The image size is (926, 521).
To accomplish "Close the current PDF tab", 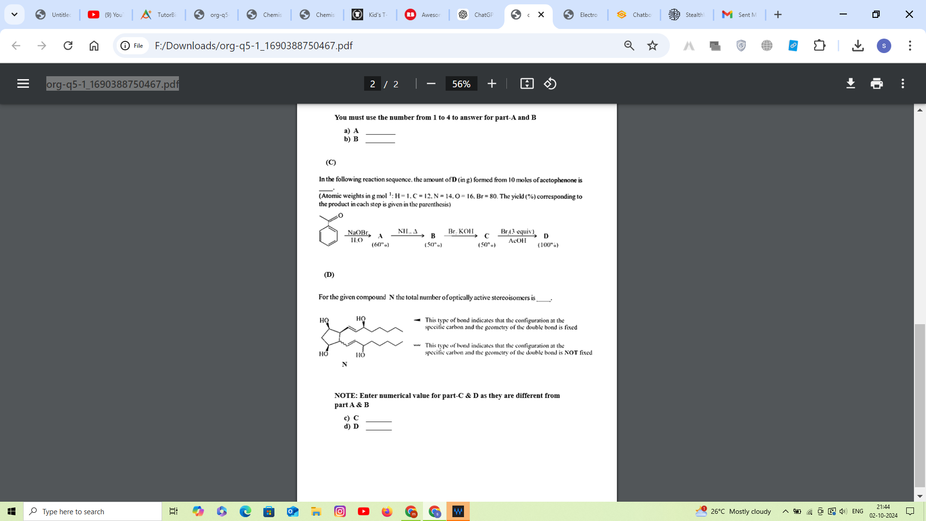I will pyautogui.click(x=541, y=14).
